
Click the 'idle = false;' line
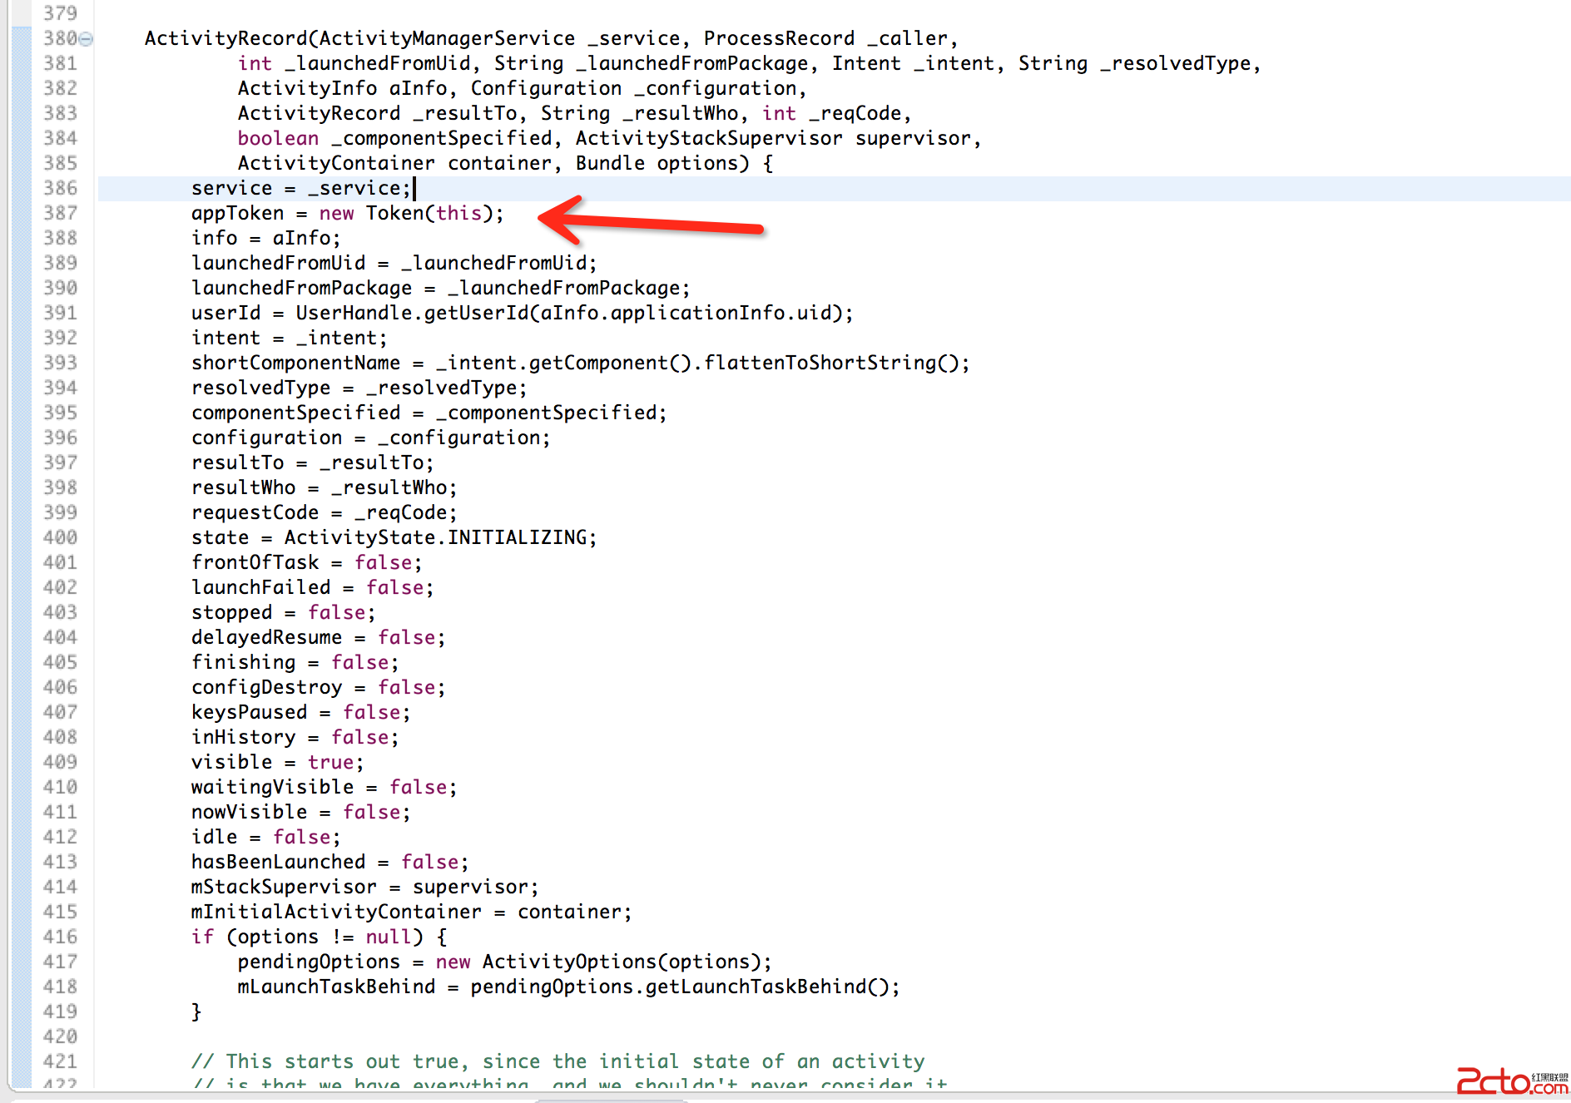[x=266, y=837]
